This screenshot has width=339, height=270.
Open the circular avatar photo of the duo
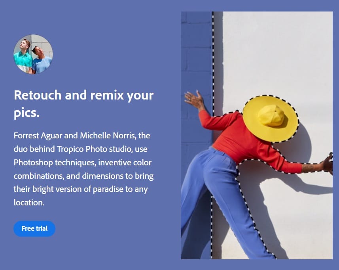[33, 54]
